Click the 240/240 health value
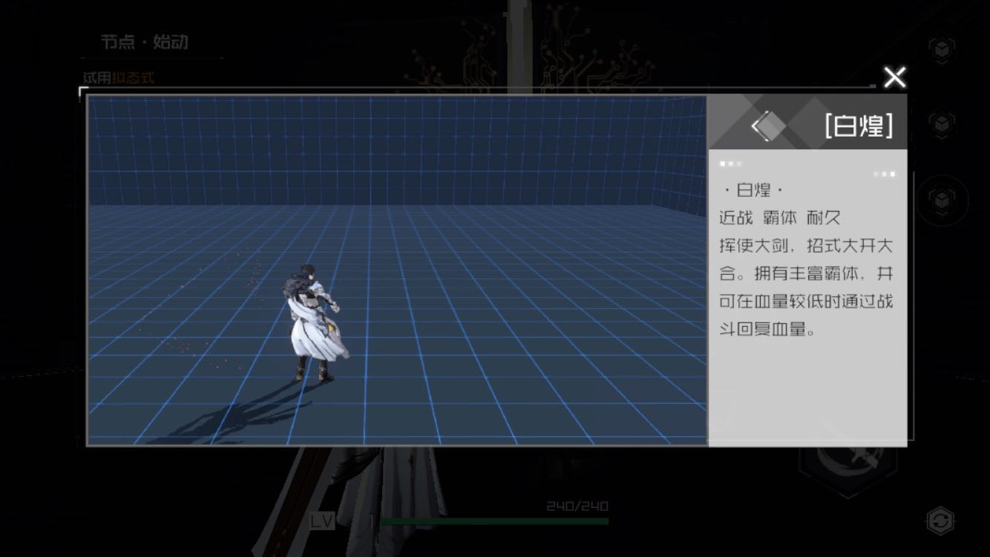The width and height of the screenshot is (990, 557). point(577,506)
